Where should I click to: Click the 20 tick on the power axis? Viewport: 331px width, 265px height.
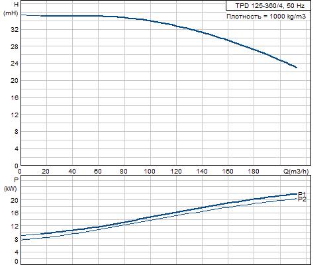click(15, 200)
